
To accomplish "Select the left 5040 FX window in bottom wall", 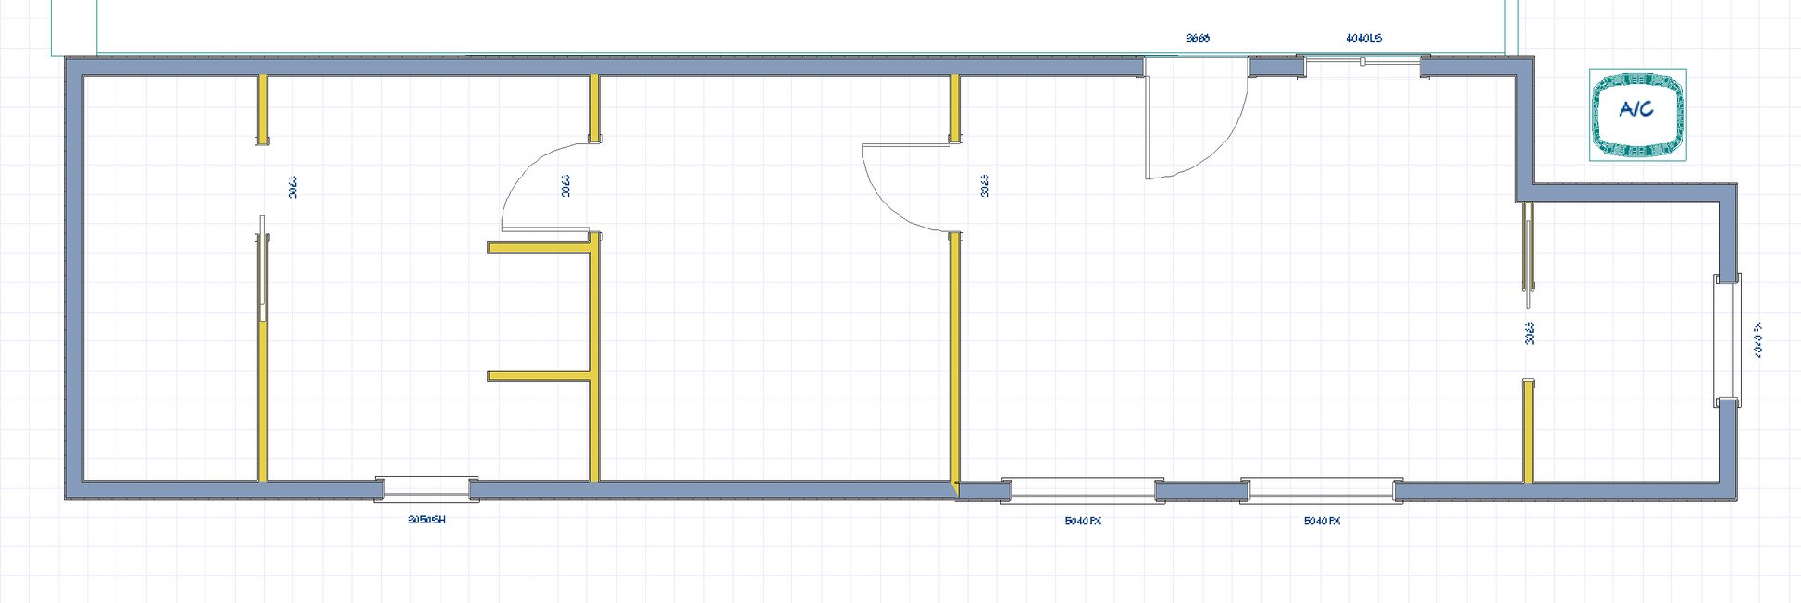I will (x=1083, y=491).
